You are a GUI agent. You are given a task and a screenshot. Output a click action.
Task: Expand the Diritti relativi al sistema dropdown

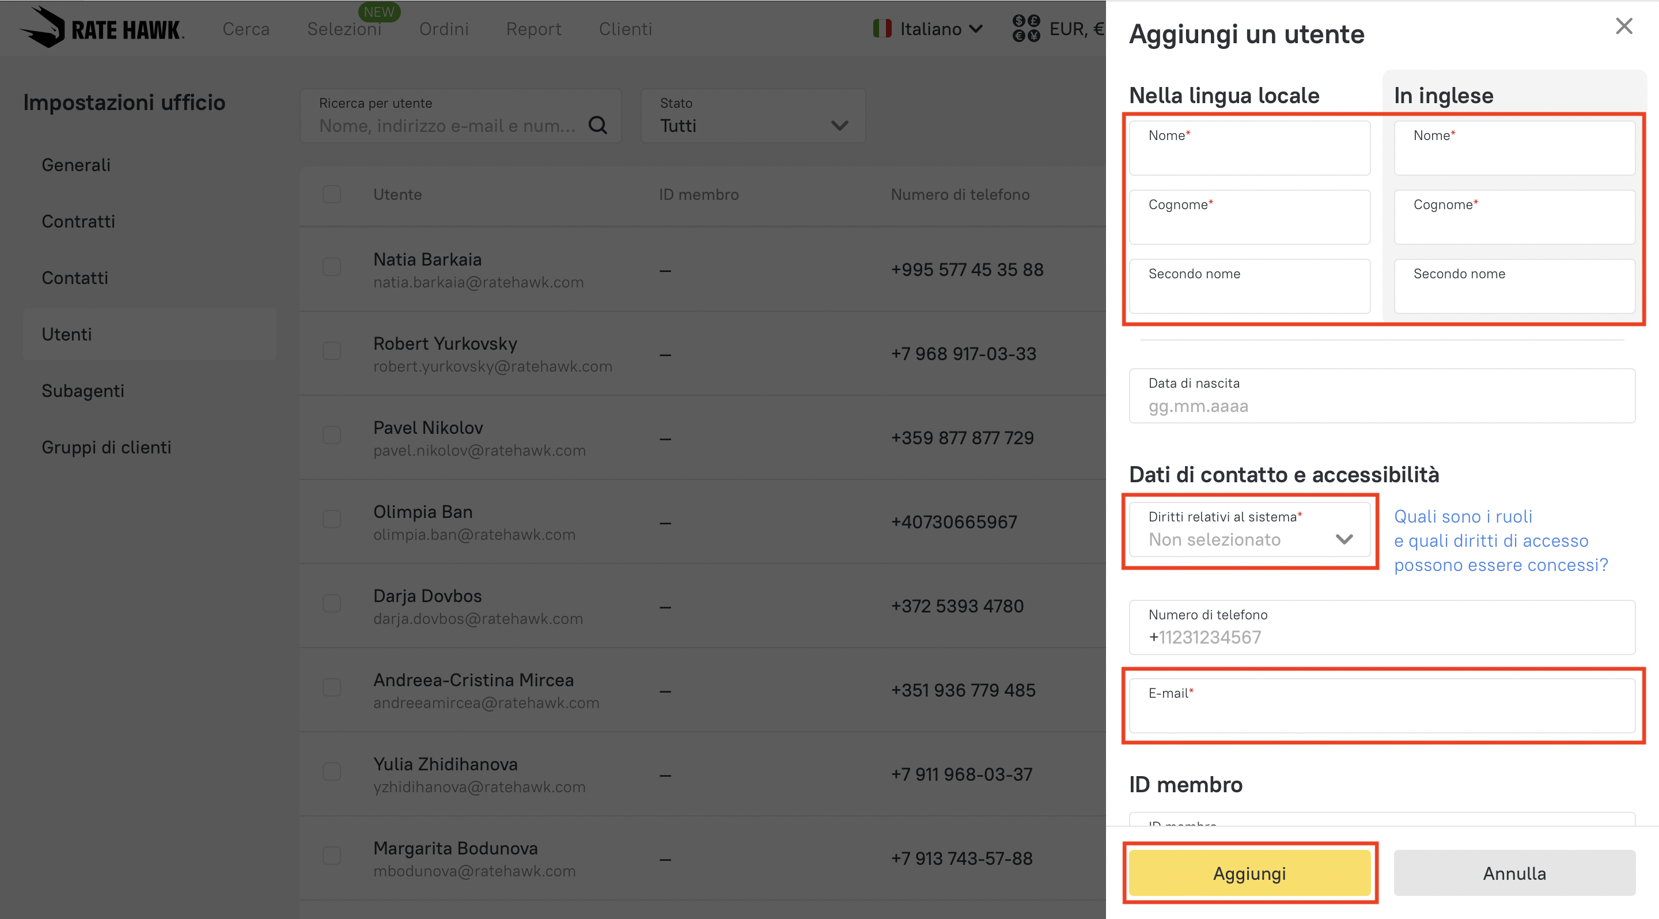tap(1249, 530)
